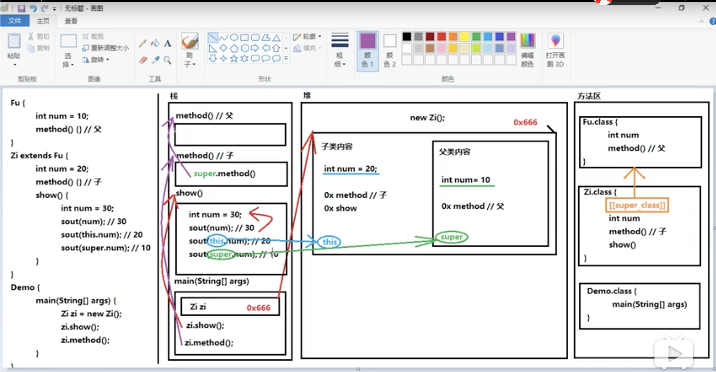Click the '[[super_class]]' orange label
Image resolution: width=716 pixels, height=372 pixels.
[637, 205]
